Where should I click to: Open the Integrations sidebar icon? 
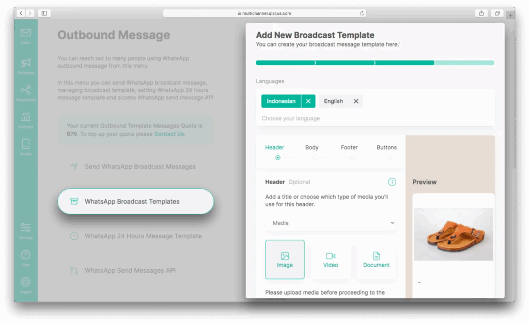click(x=26, y=90)
